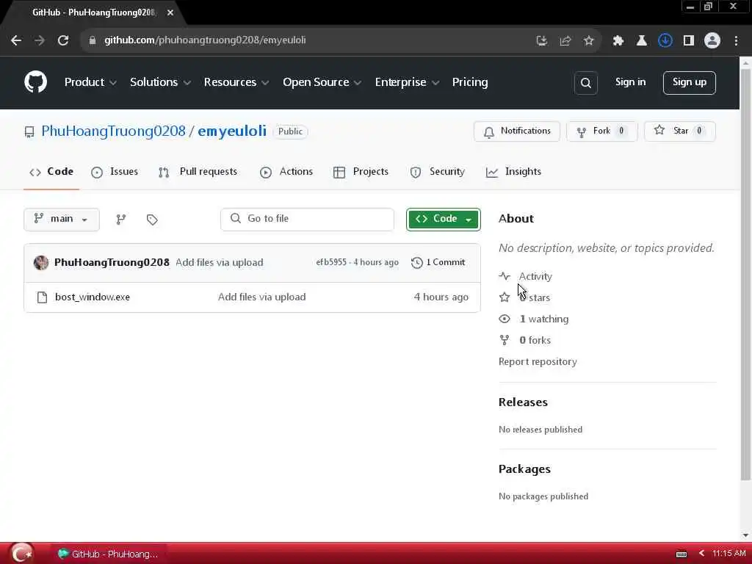Click the browser address bar URL
This screenshot has height=564, width=752.
pos(205,40)
